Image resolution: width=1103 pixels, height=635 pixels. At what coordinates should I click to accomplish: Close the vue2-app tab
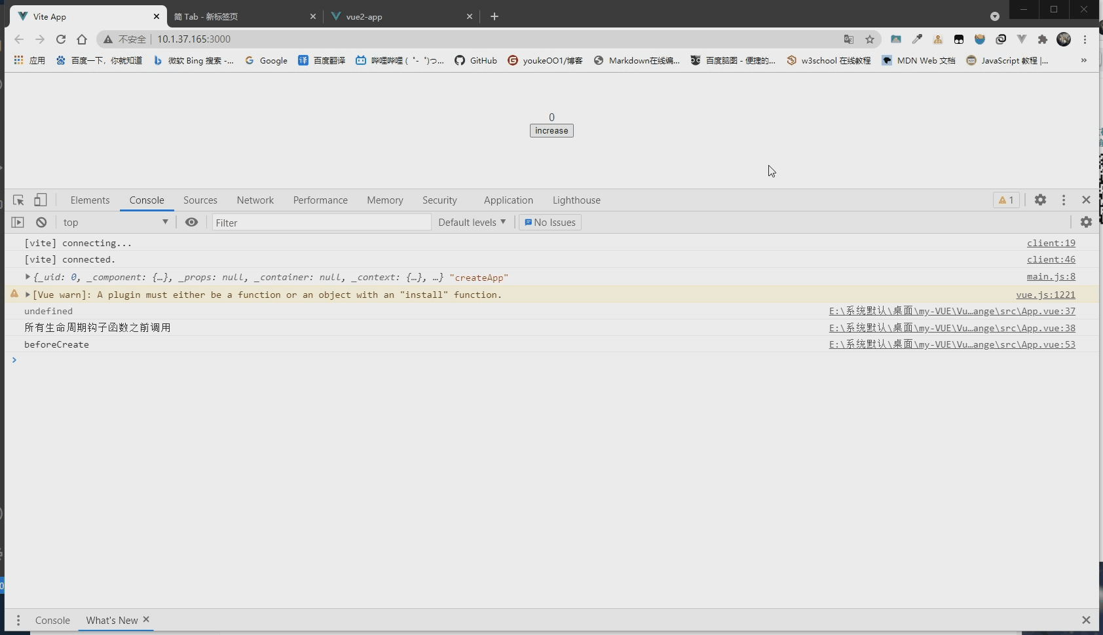pyautogui.click(x=470, y=16)
